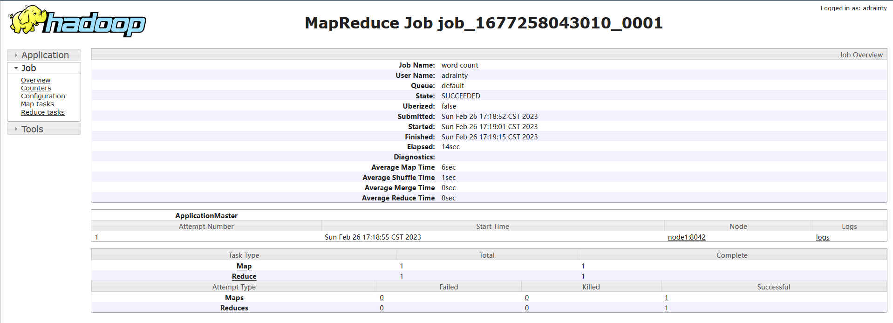Click the Task Type column header
The image size is (893, 323).
pyautogui.click(x=244, y=255)
